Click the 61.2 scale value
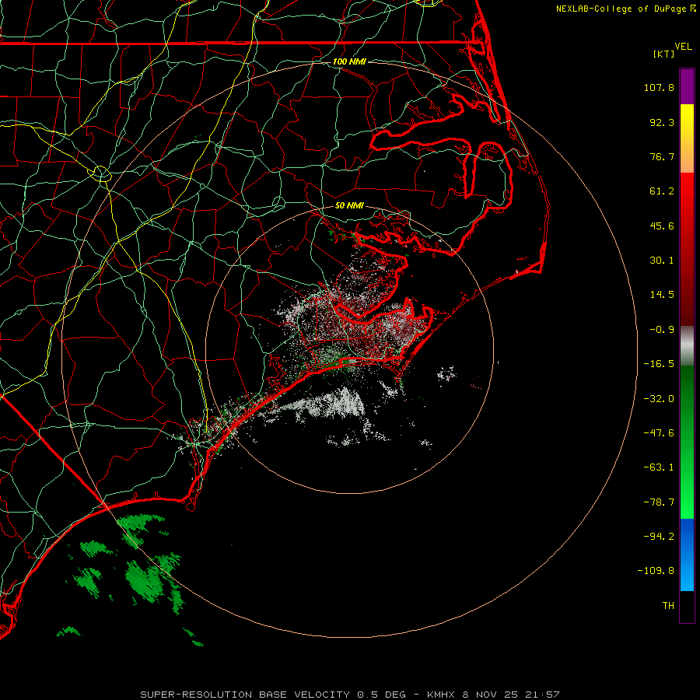This screenshot has height=700, width=700. 662,191
